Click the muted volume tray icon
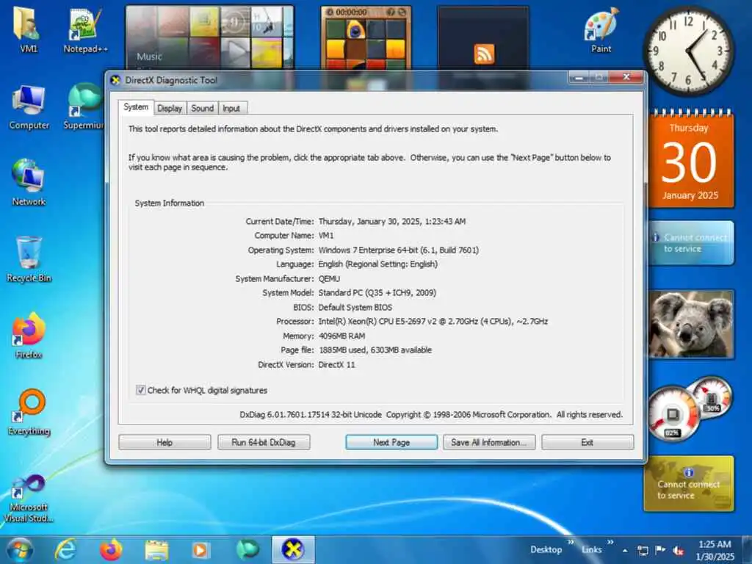Screen dimensions: 752x564 [x=678, y=551]
